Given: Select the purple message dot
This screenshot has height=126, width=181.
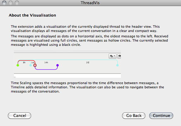Looking at the screenshot, I should 57,65.
